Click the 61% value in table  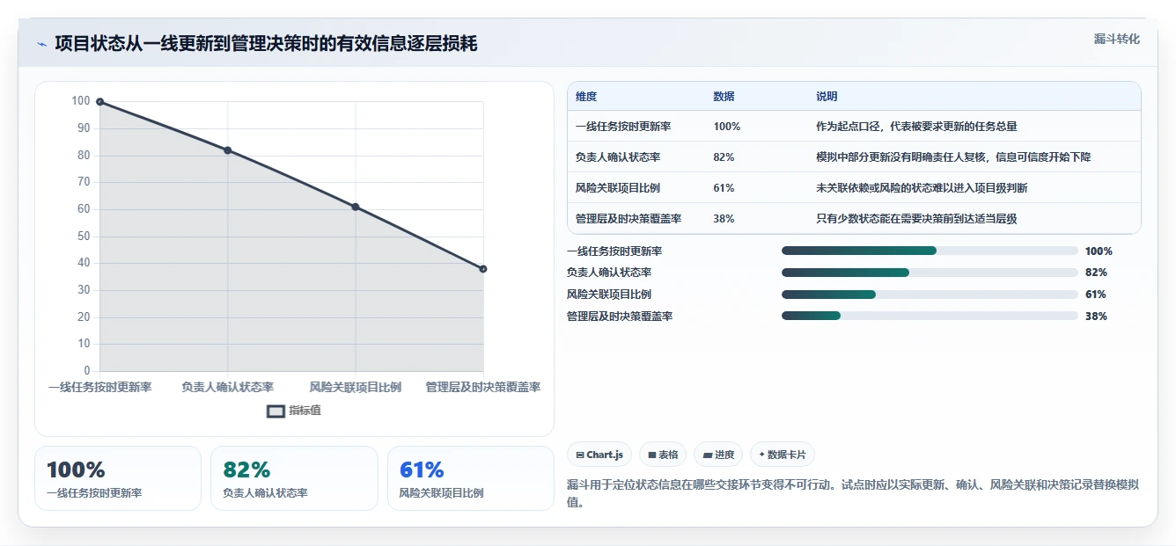pos(724,188)
